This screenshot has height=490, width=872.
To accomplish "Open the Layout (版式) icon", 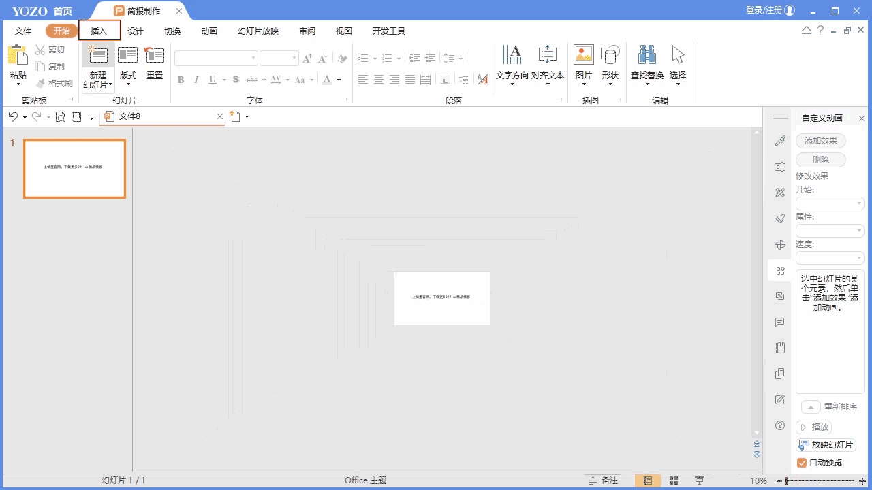I will click(x=127, y=57).
